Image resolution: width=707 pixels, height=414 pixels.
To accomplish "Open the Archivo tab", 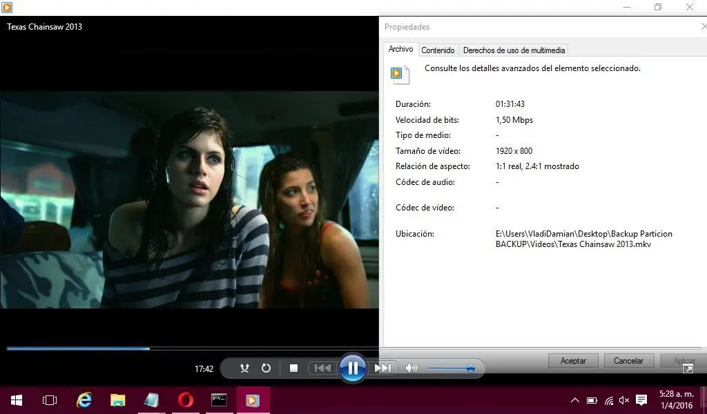I will pyautogui.click(x=401, y=49).
